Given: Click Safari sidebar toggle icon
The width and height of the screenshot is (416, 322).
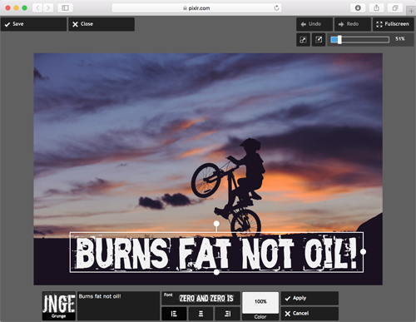Looking at the screenshot, I should coord(65,7).
